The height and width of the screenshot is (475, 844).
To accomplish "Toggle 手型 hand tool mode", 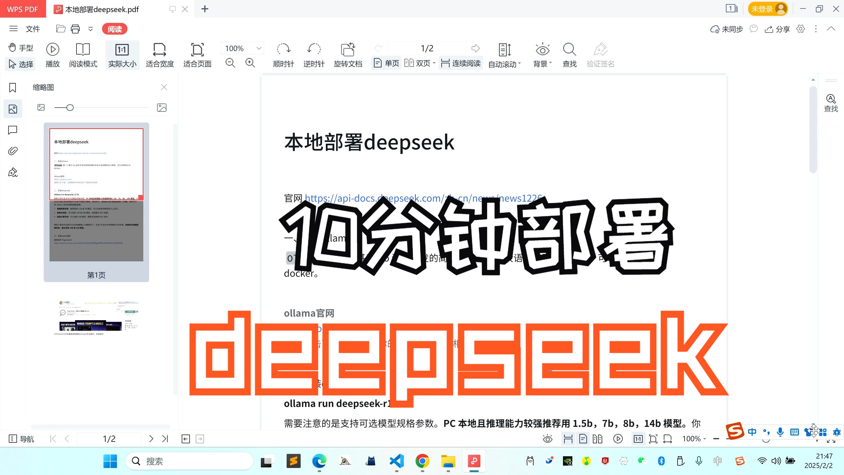I will click(21, 48).
